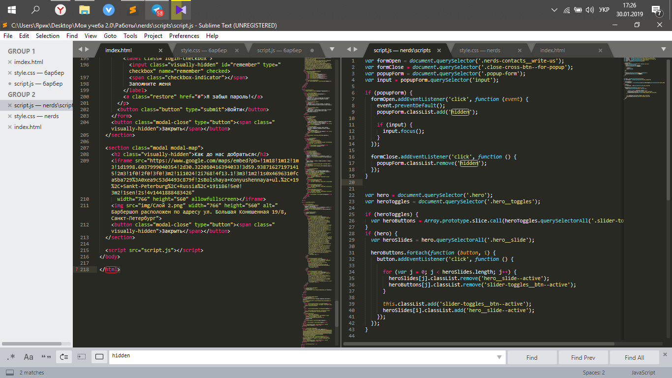Screen dimensions: 672x378
Task: Select imdex.html in sidebar Group 1
Action: click(29, 62)
